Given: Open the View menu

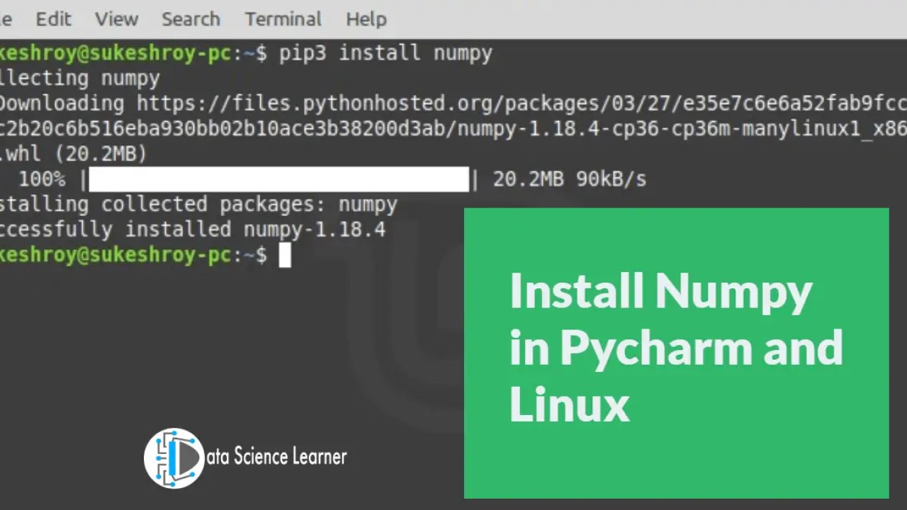Looking at the screenshot, I should [x=117, y=19].
